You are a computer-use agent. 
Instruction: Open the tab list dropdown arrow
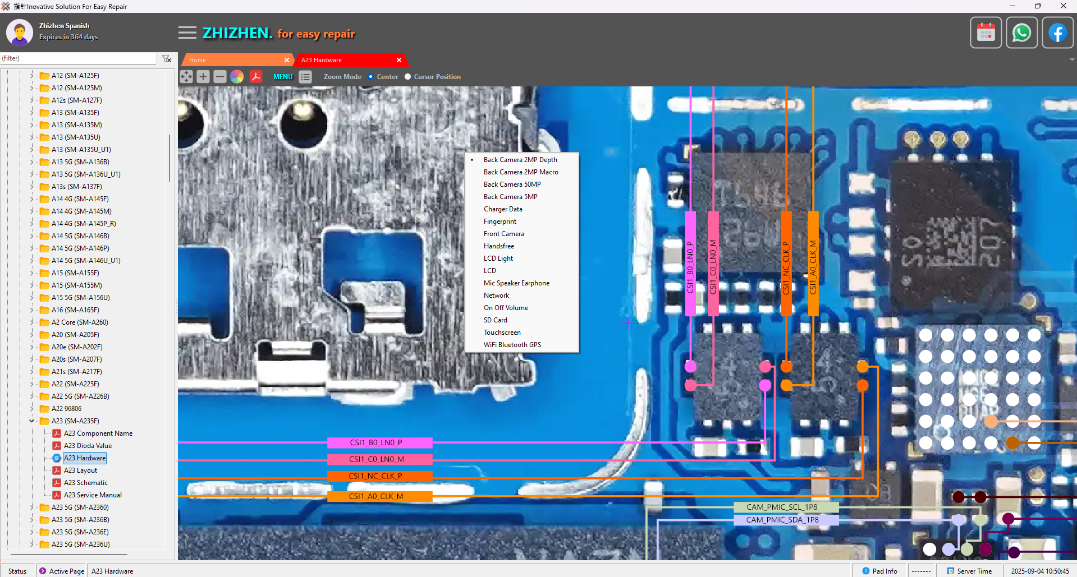pyautogui.click(x=1071, y=60)
